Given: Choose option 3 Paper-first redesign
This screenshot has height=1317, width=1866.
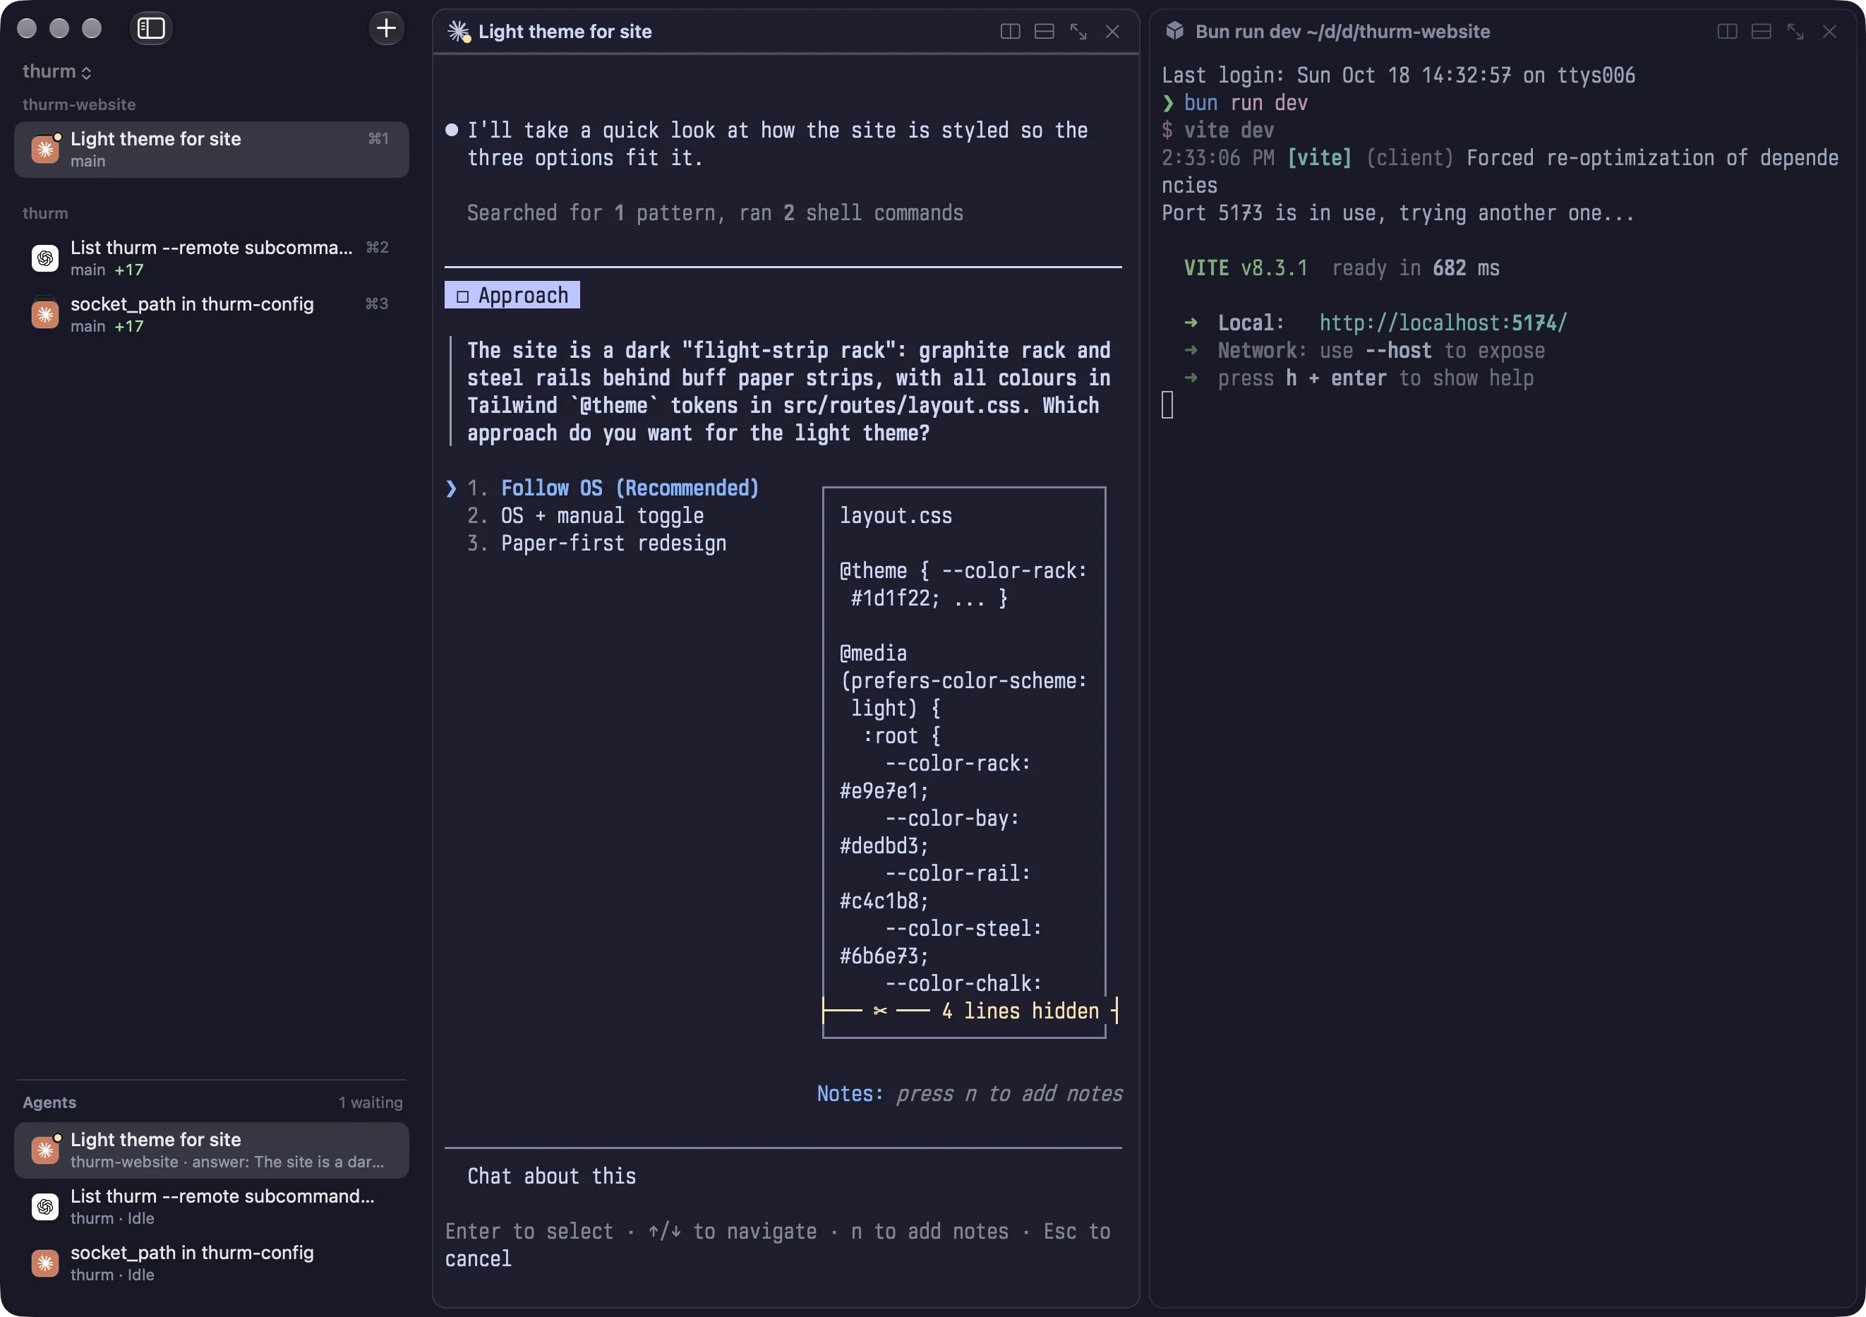Looking at the screenshot, I should pos(596,543).
